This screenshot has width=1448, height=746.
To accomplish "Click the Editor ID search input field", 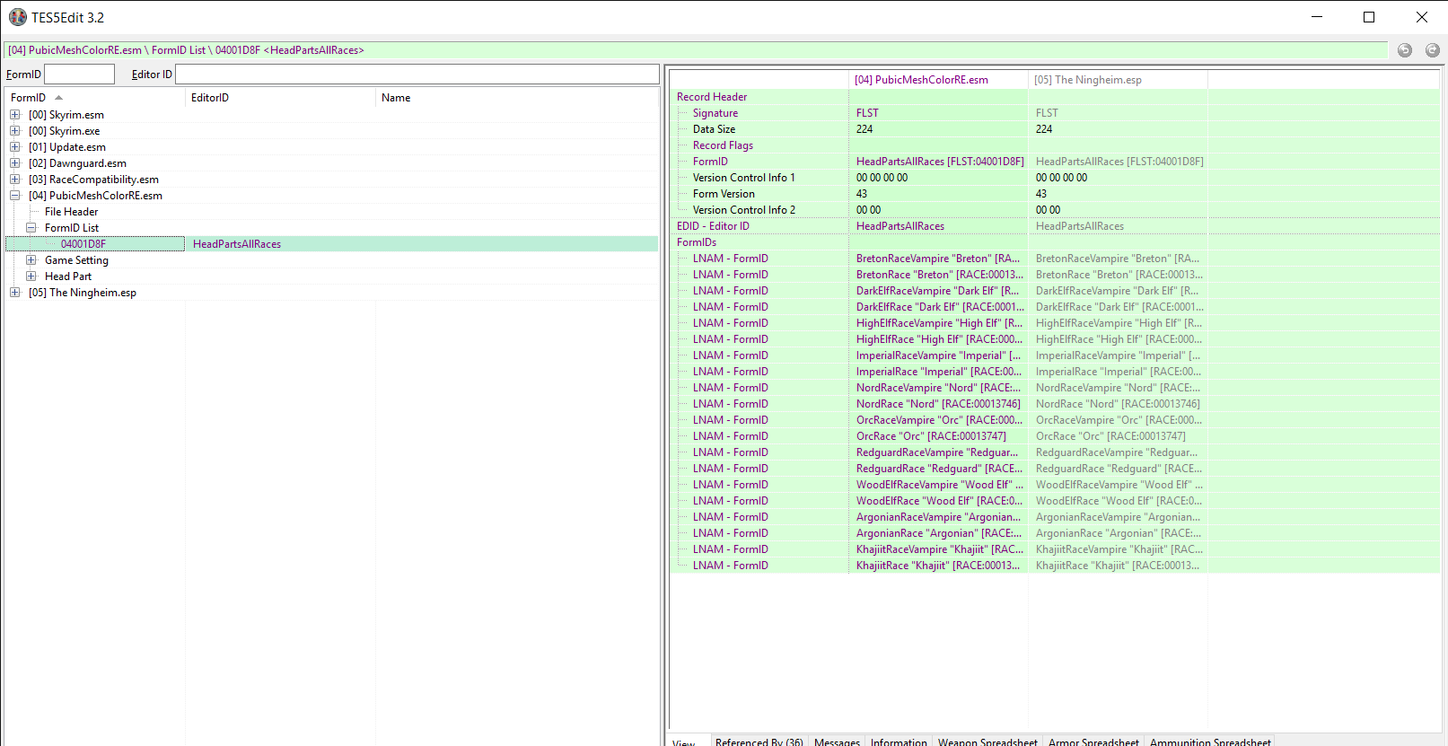I will tap(417, 75).
